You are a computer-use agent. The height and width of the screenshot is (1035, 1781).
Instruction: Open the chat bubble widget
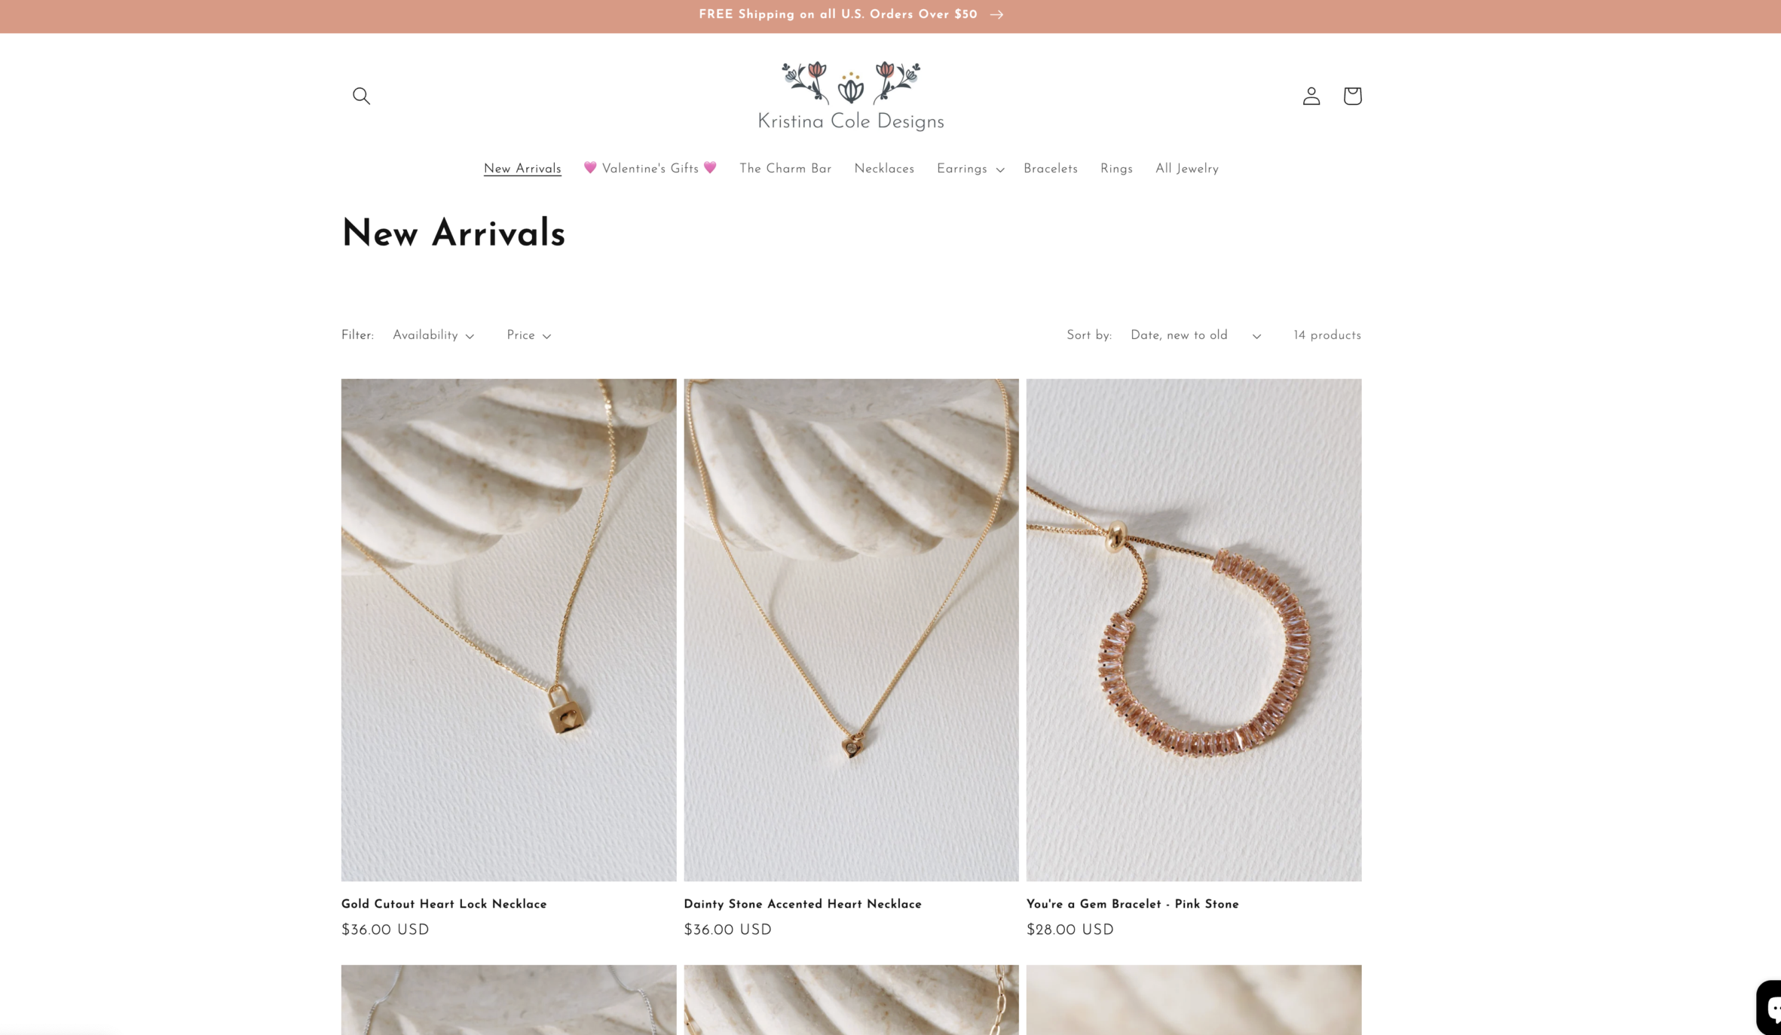click(x=1769, y=1007)
